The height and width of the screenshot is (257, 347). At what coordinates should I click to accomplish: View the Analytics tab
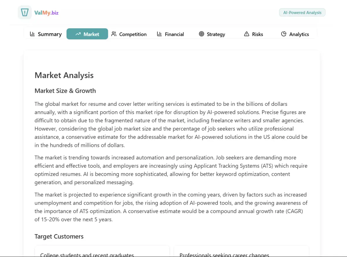click(299, 34)
